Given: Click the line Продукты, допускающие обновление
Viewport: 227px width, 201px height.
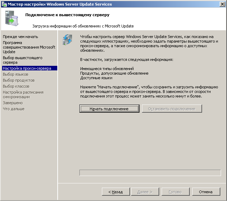Looking at the screenshot, I should tap(114, 73).
